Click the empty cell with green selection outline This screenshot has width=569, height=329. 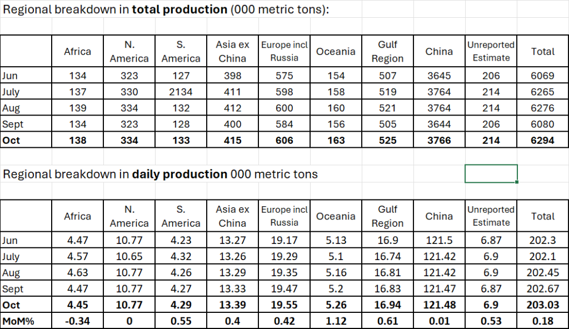pyautogui.click(x=491, y=173)
